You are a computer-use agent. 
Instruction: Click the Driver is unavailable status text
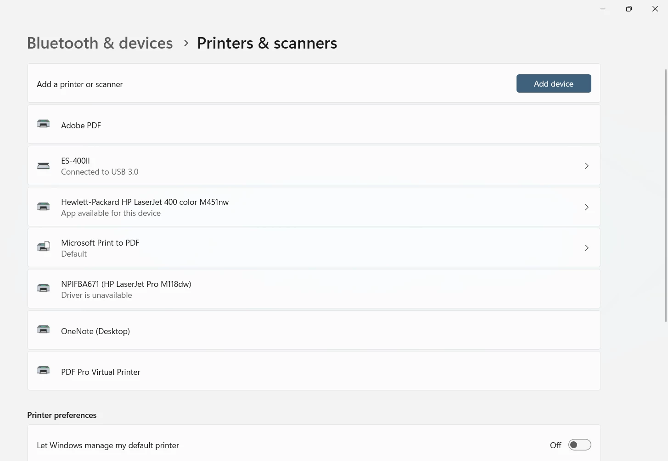[96, 295]
